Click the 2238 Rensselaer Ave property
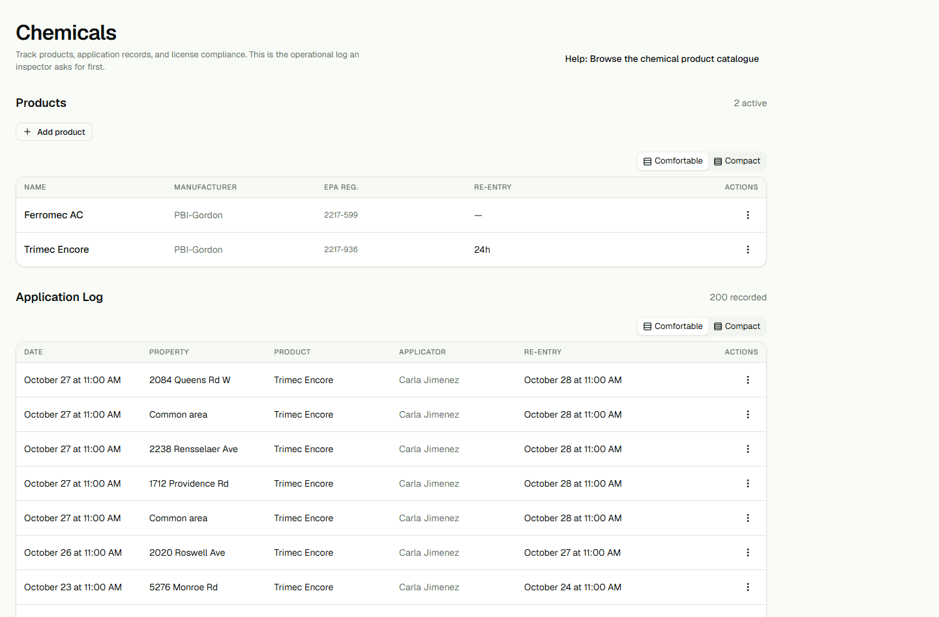 pyautogui.click(x=194, y=449)
